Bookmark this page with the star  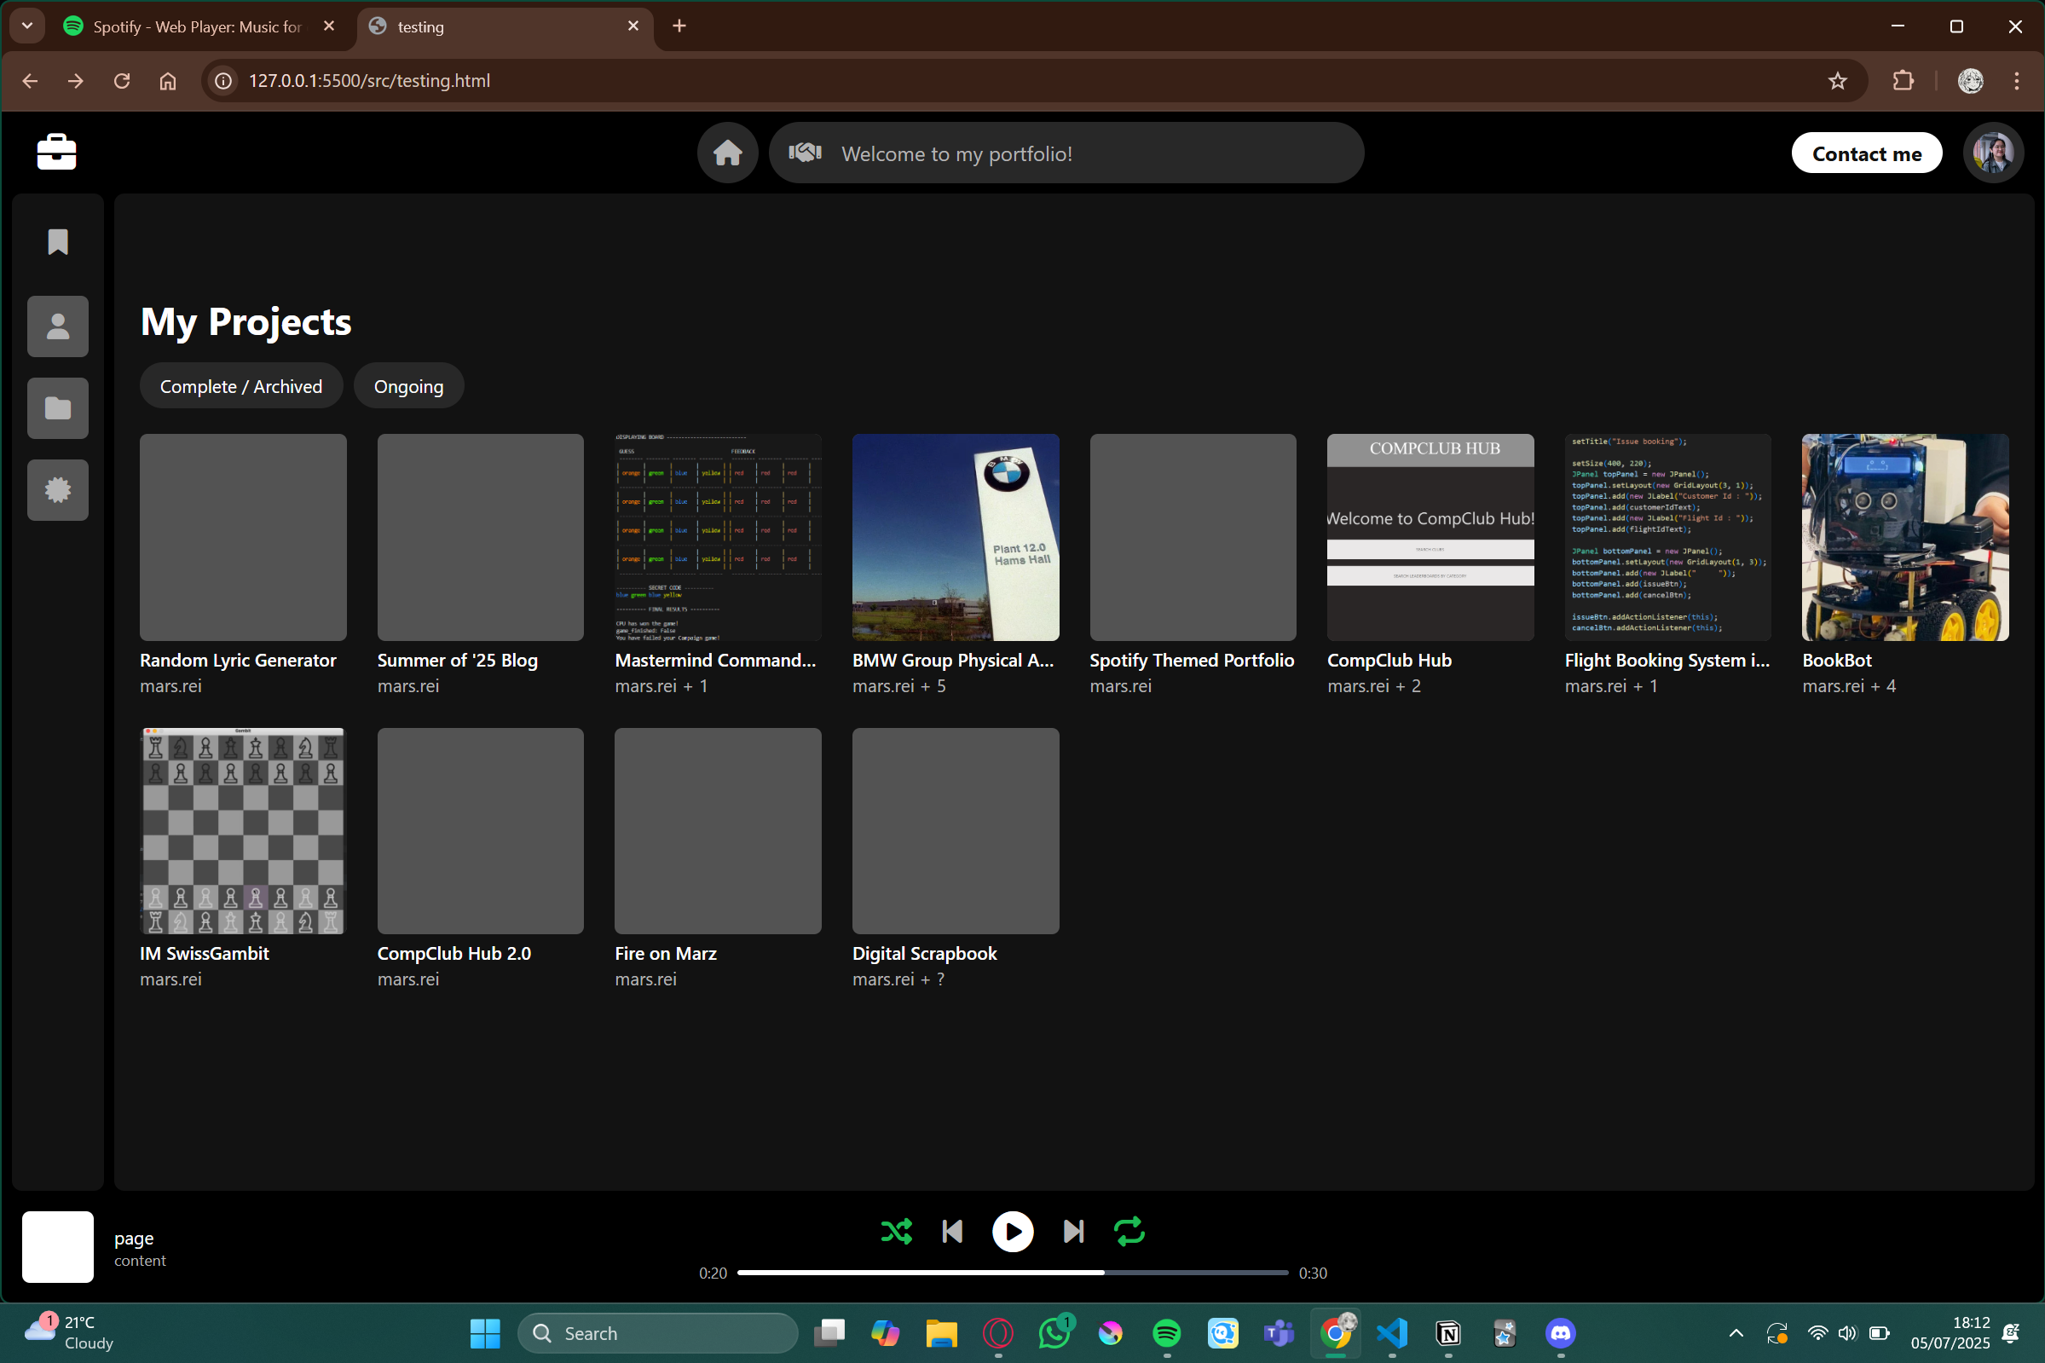click(1836, 81)
